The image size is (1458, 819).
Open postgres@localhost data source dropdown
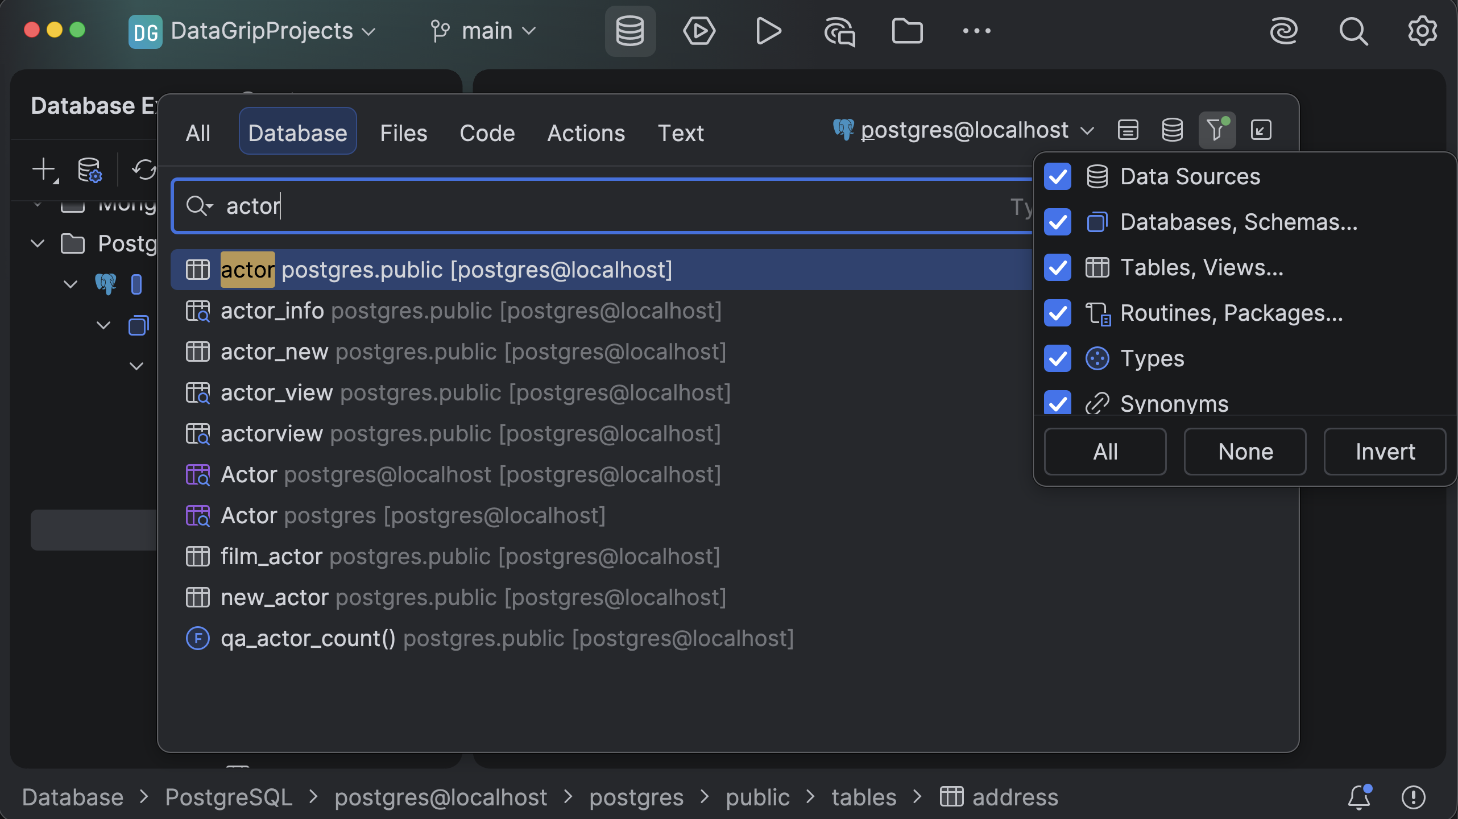(963, 130)
